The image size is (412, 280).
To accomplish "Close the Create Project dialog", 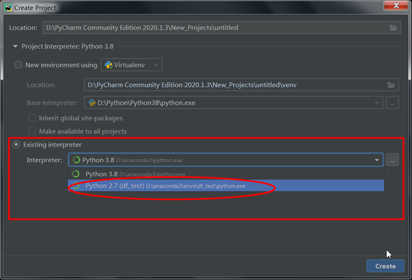I will [396, 5].
